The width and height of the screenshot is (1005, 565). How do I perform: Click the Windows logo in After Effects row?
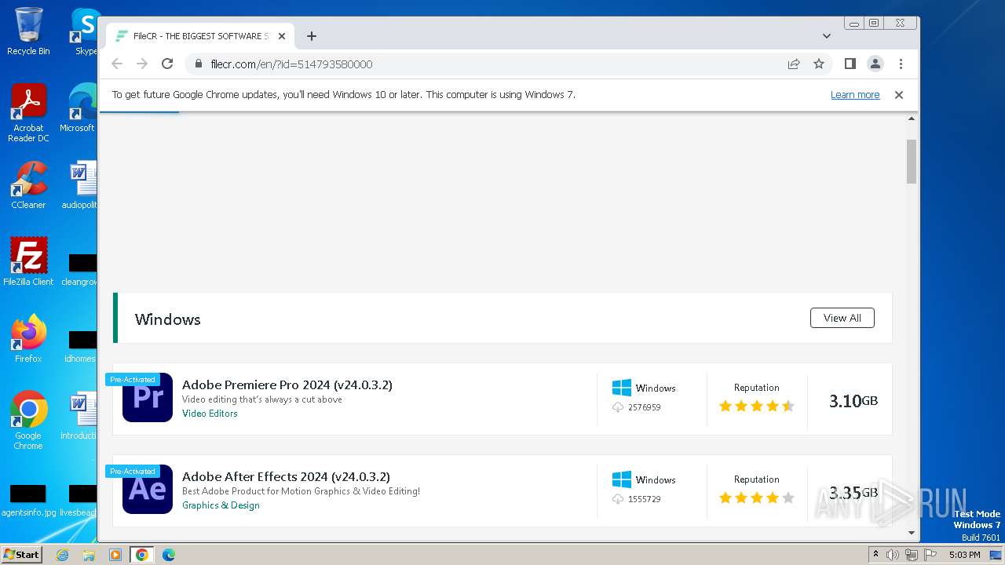622,479
